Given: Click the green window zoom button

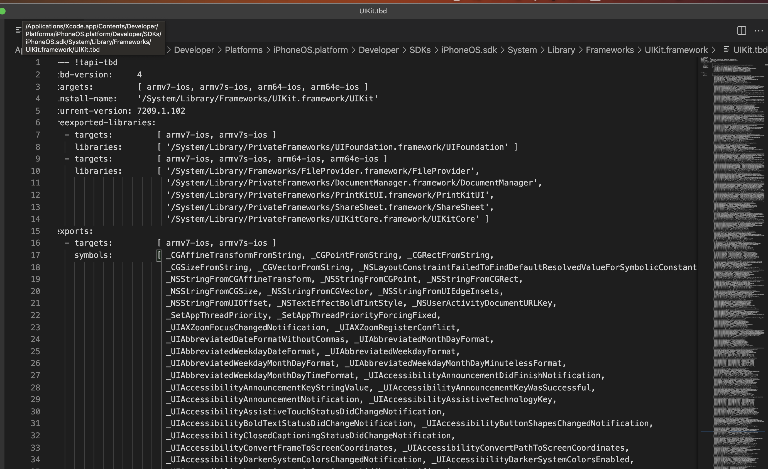Looking at the screenshot, I should [3, 11].
